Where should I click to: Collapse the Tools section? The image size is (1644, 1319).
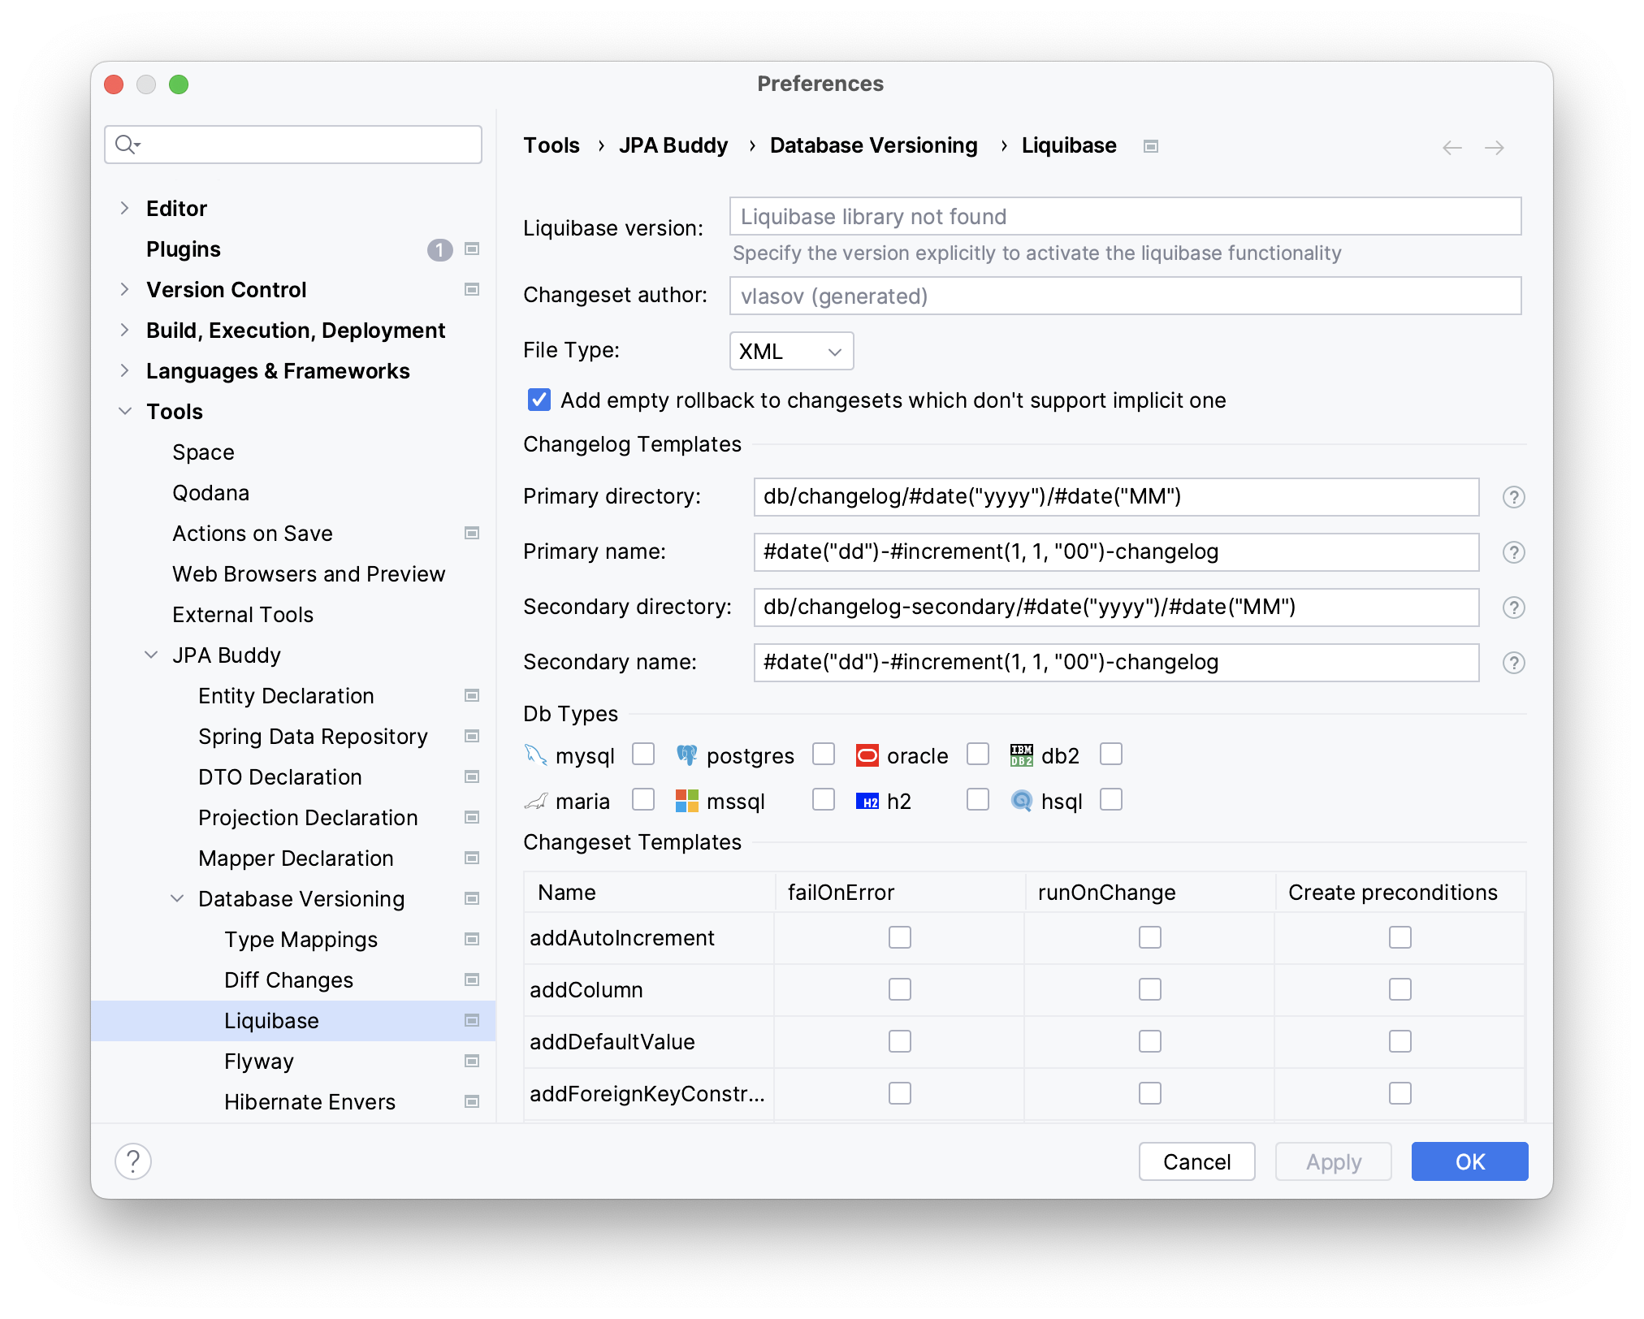tap(125, 411)
